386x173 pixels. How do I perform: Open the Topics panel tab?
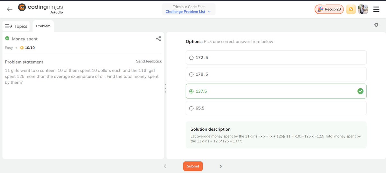[x=16, y=26]
